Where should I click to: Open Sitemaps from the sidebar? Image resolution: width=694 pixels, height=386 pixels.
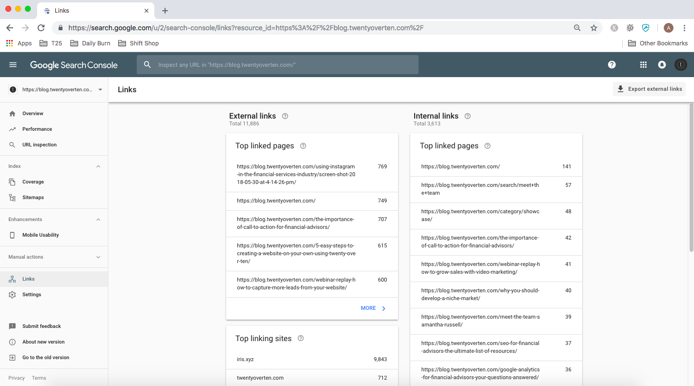point(33,198)
